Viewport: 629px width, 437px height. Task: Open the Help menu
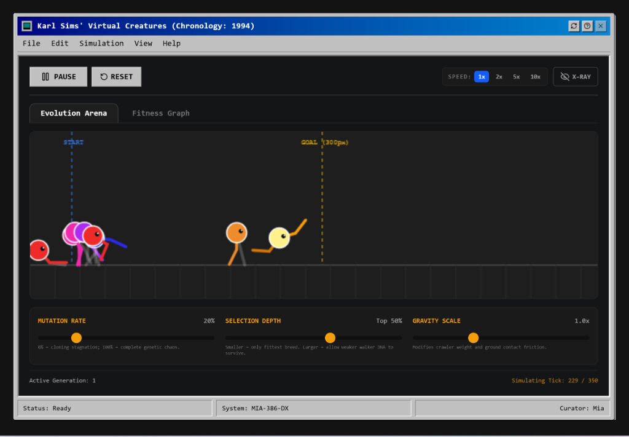coord(171,44)
